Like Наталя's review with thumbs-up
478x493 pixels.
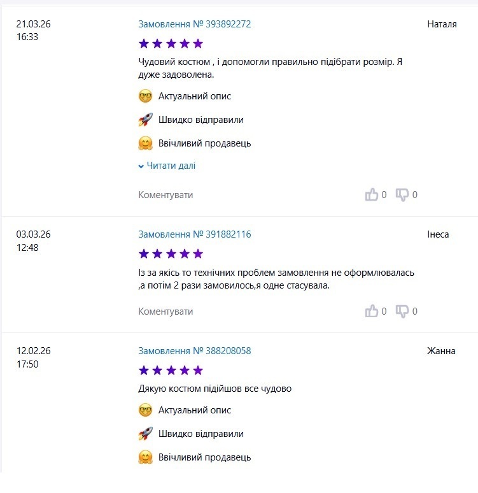tap(372, 195)
